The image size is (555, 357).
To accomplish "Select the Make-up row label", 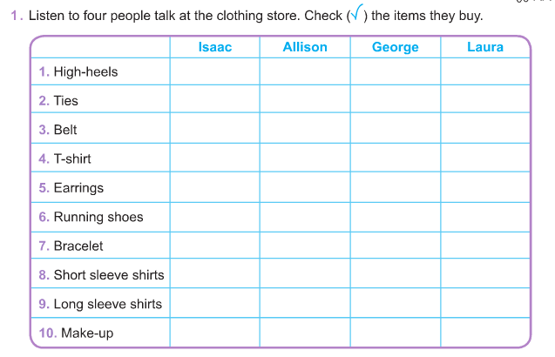I will pos(86,333).
